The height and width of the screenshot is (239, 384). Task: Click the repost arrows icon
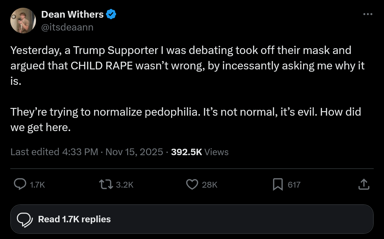[x=106, y=184]
